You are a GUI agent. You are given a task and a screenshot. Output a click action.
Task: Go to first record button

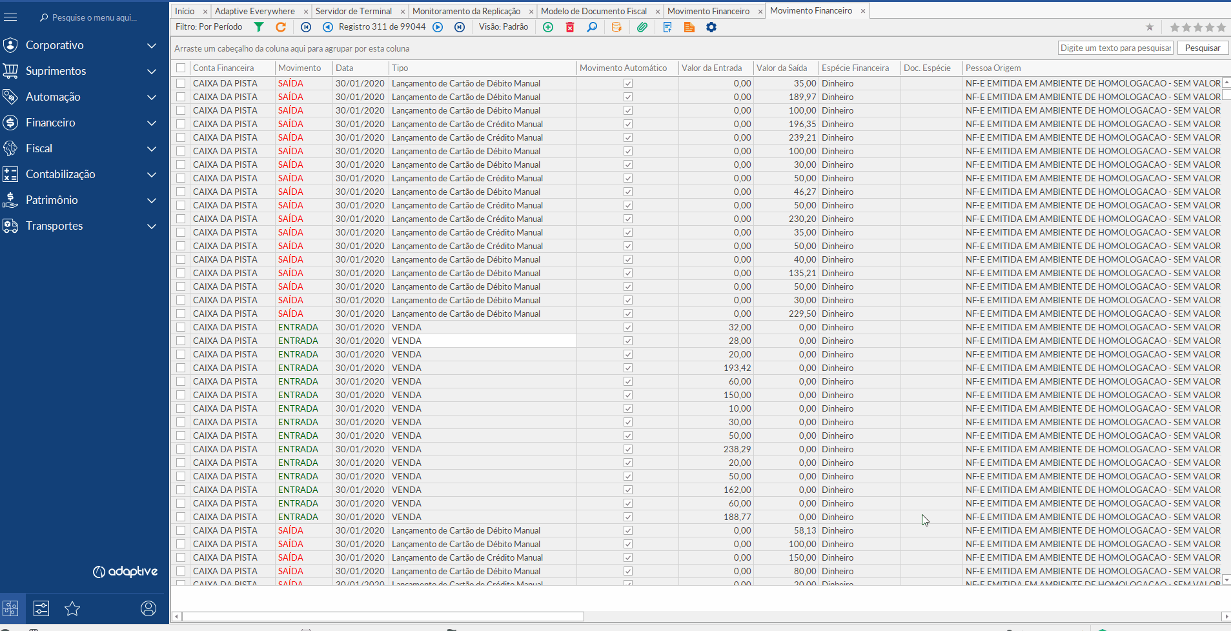(x=306, y=27)
